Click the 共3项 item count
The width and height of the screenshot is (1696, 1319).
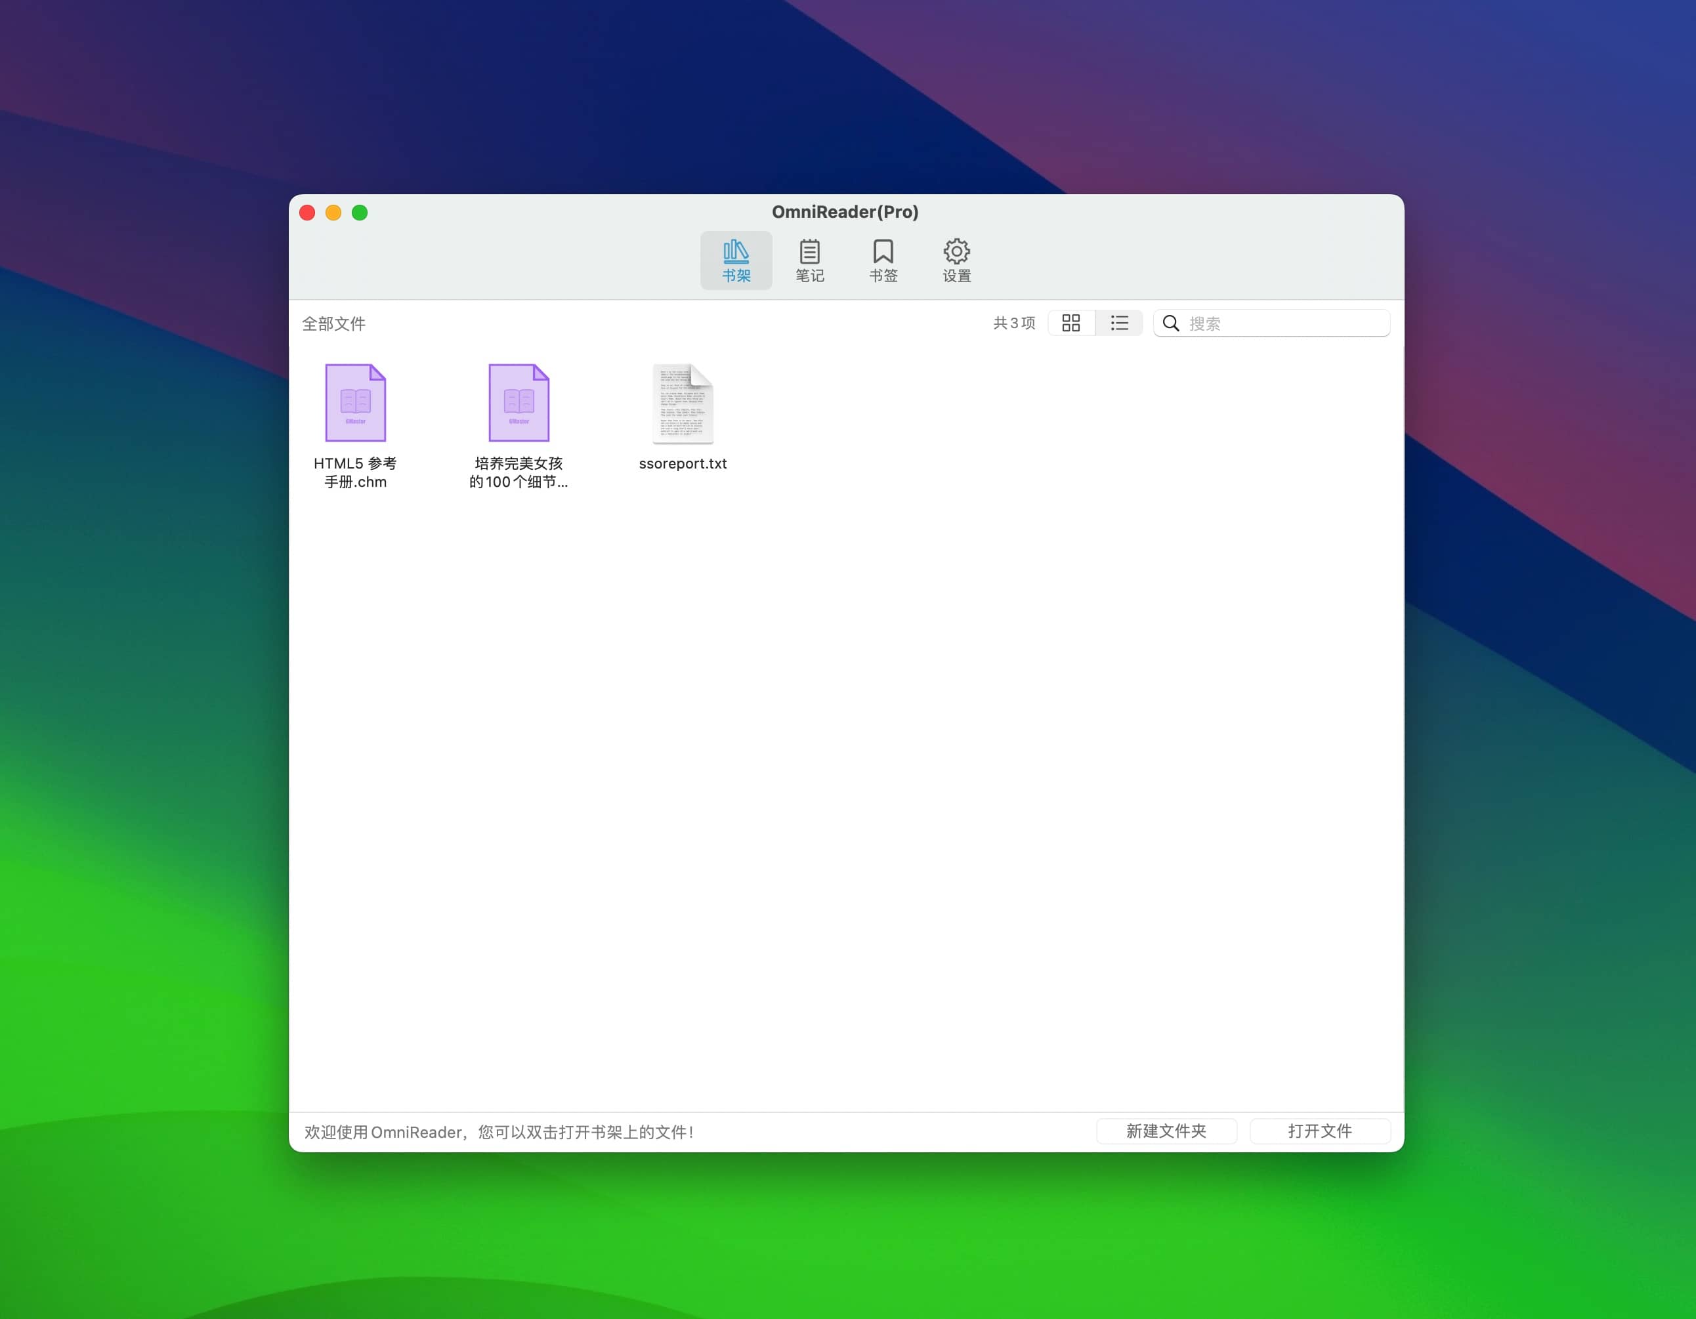[1014, 323]
